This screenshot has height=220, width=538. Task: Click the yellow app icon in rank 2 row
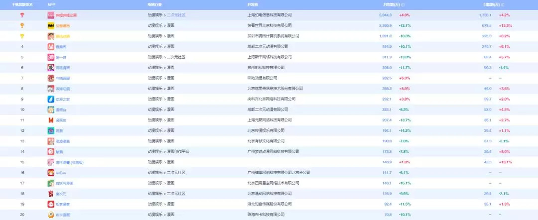pyautogui.click(x=51, y=25)
